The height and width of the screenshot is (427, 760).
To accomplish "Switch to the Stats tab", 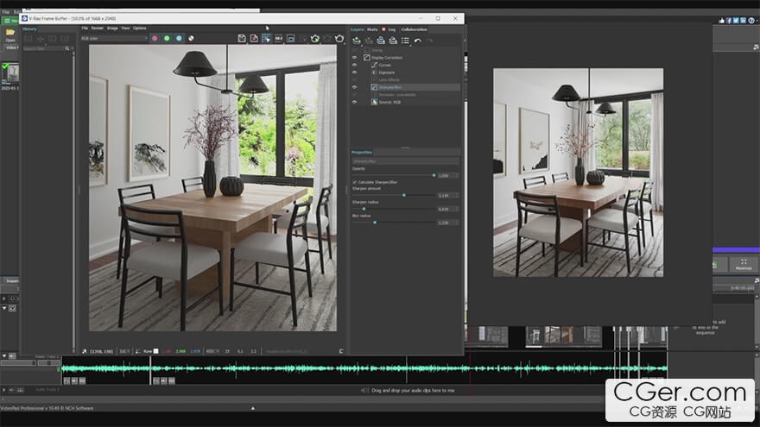I will [372, 29].
